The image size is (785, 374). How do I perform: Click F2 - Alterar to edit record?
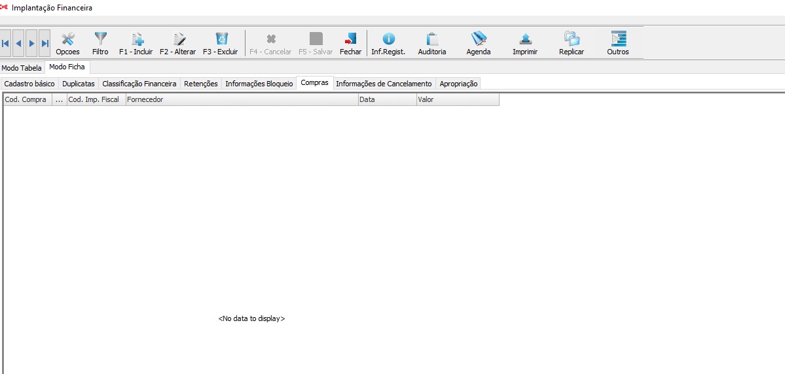click(x=177, y=44)
